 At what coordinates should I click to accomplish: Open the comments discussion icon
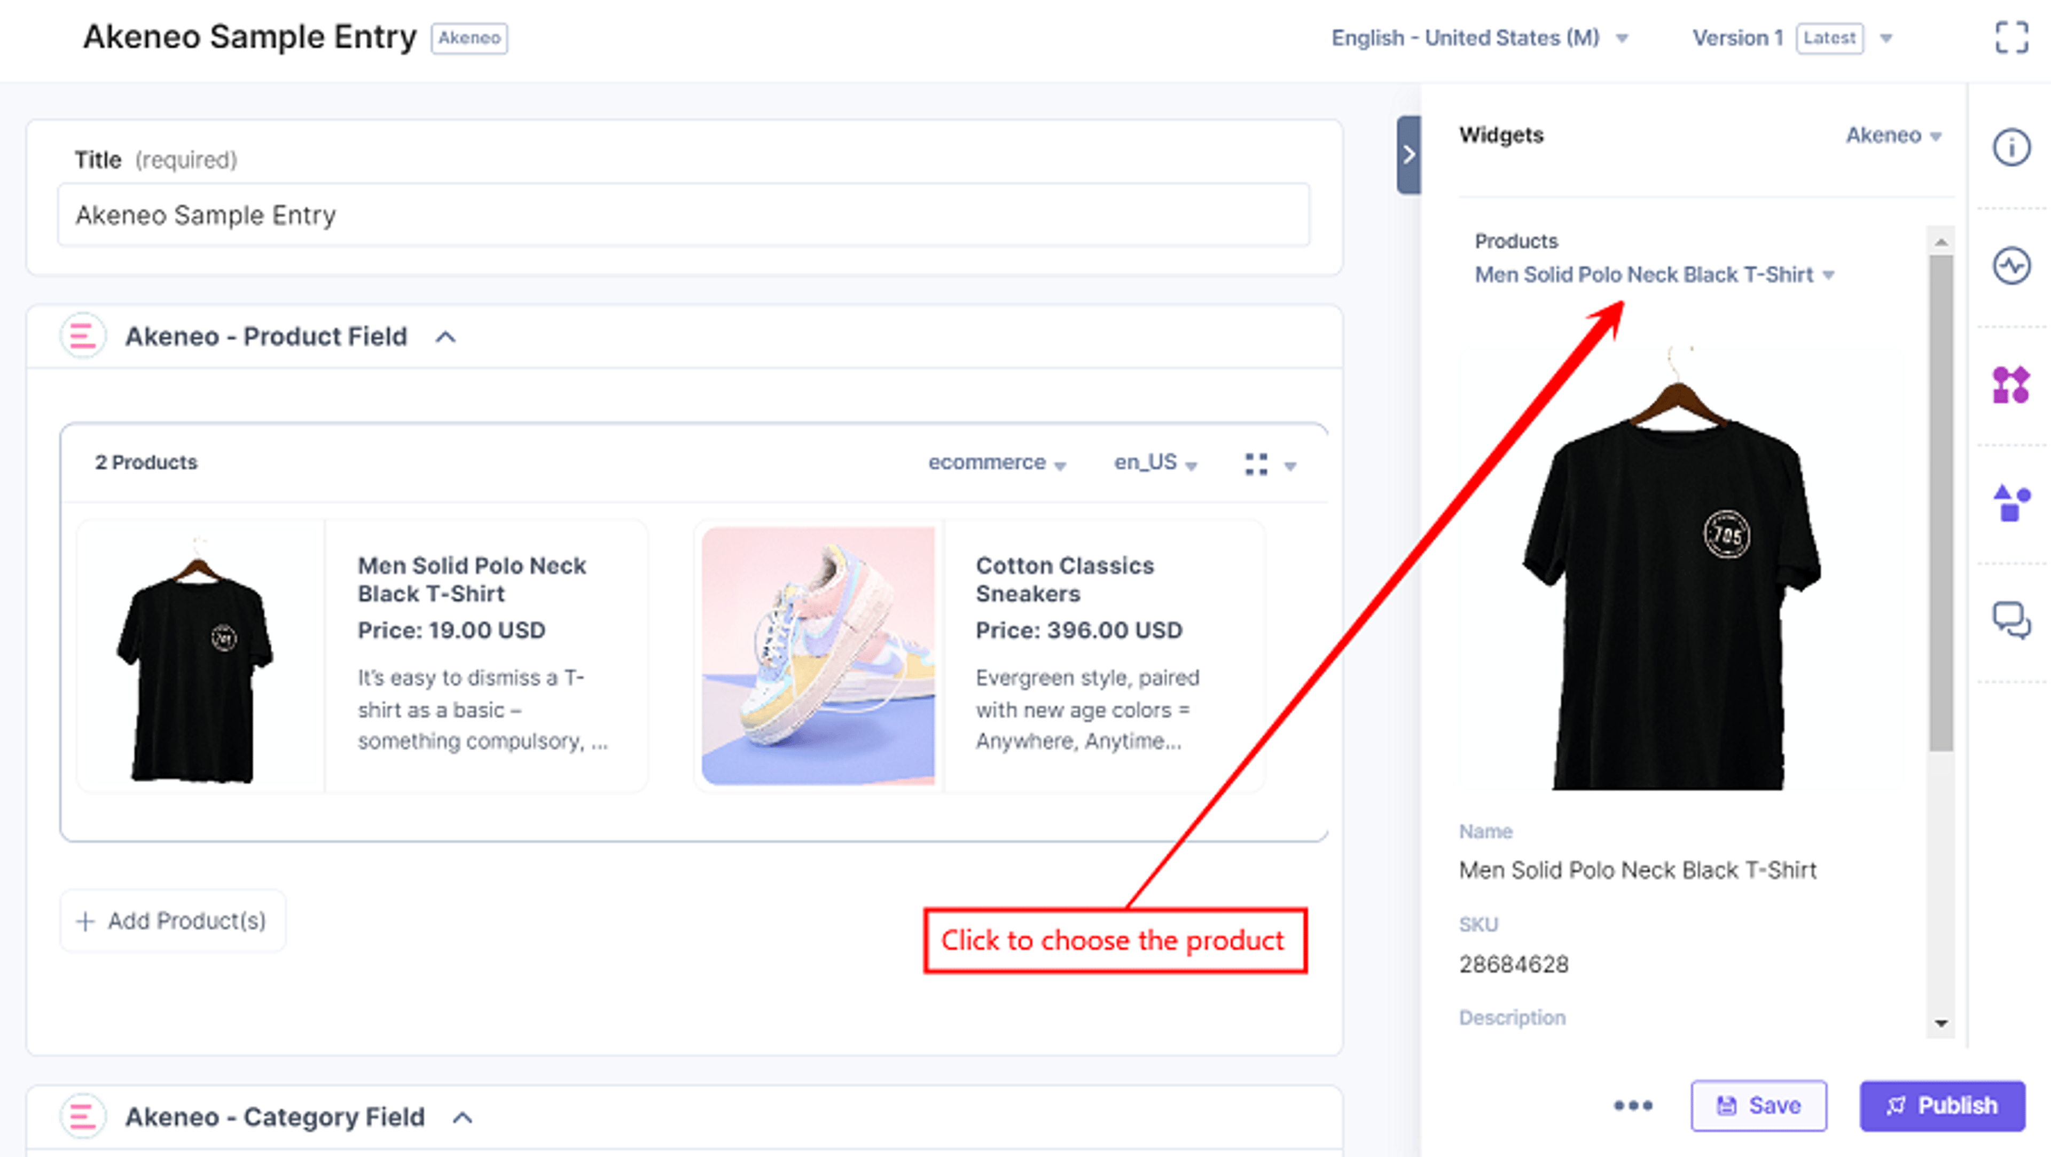coord(2011,620)
